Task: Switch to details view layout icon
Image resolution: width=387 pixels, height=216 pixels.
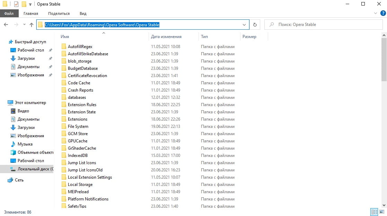Action: (374, 212)
